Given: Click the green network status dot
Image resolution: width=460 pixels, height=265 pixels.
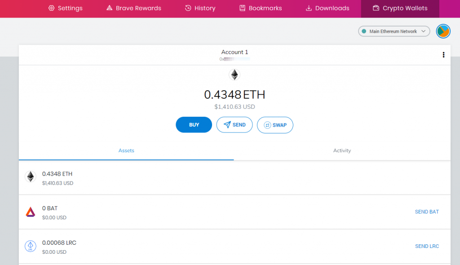Looking at the screenshot, I should (x=364, y=31).
